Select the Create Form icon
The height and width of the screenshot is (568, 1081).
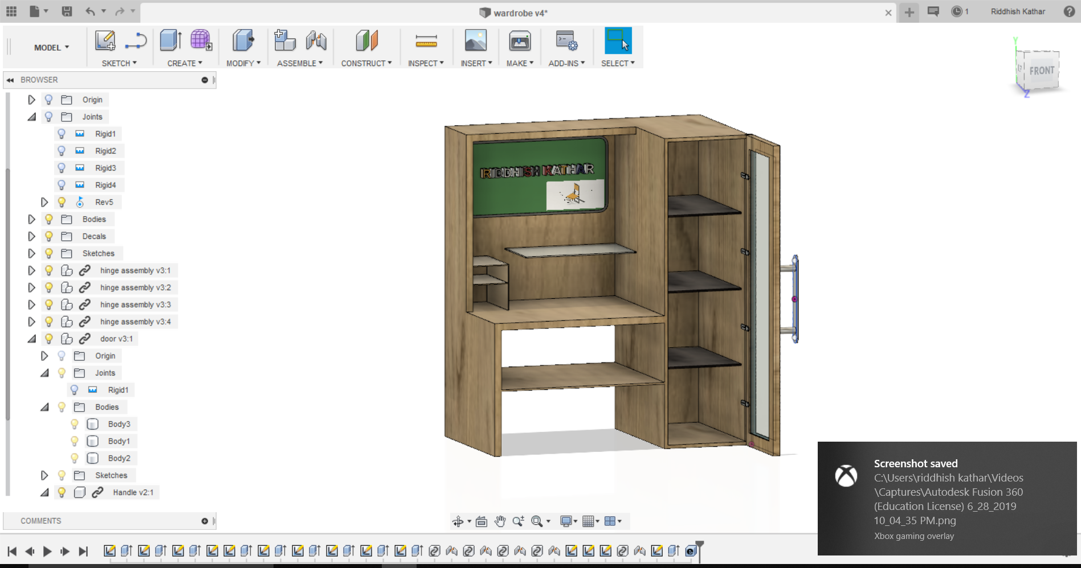201,40
